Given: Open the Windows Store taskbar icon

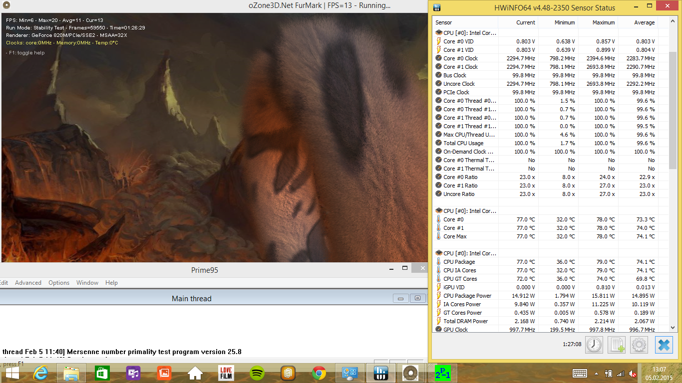Looking at the screenshot, I should coord(102,373).
